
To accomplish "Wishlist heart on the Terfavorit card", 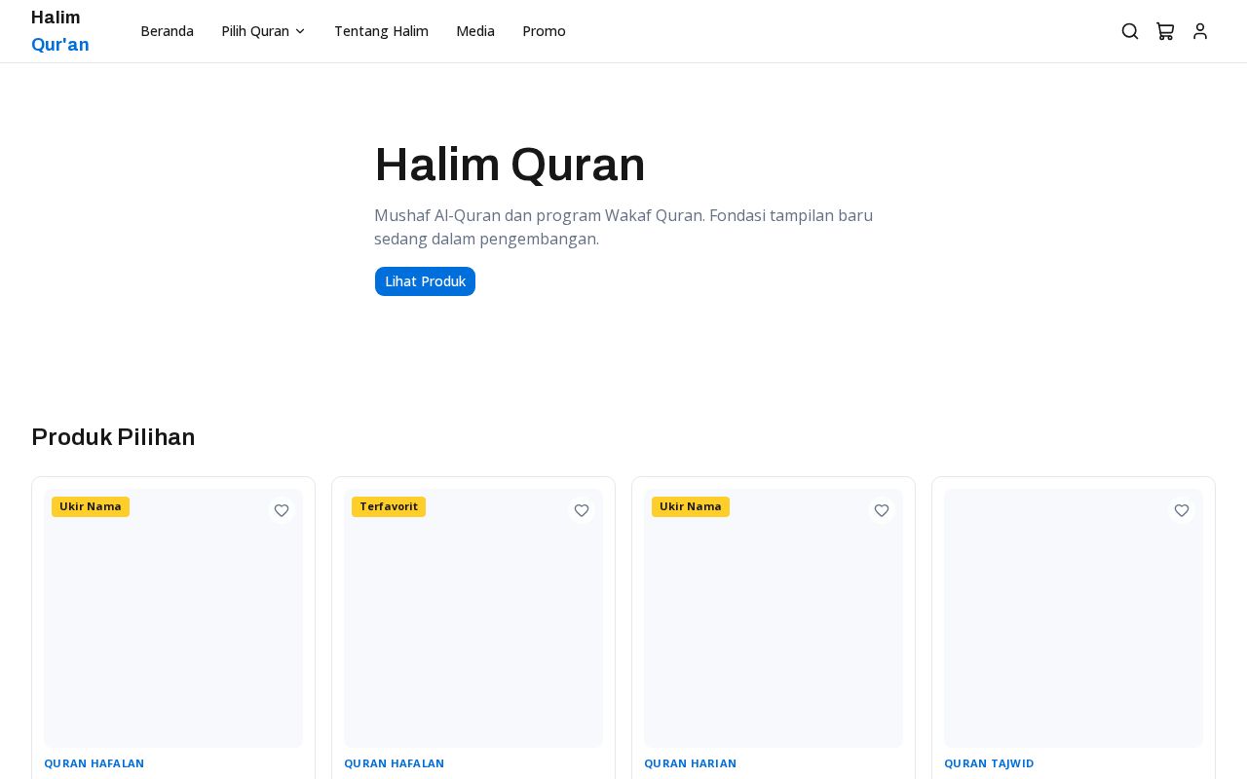I will (582, 510).
